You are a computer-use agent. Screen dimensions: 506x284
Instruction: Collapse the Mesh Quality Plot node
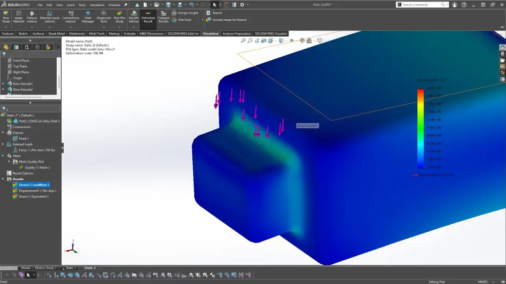pyautogui.click(x=9, y=161)
